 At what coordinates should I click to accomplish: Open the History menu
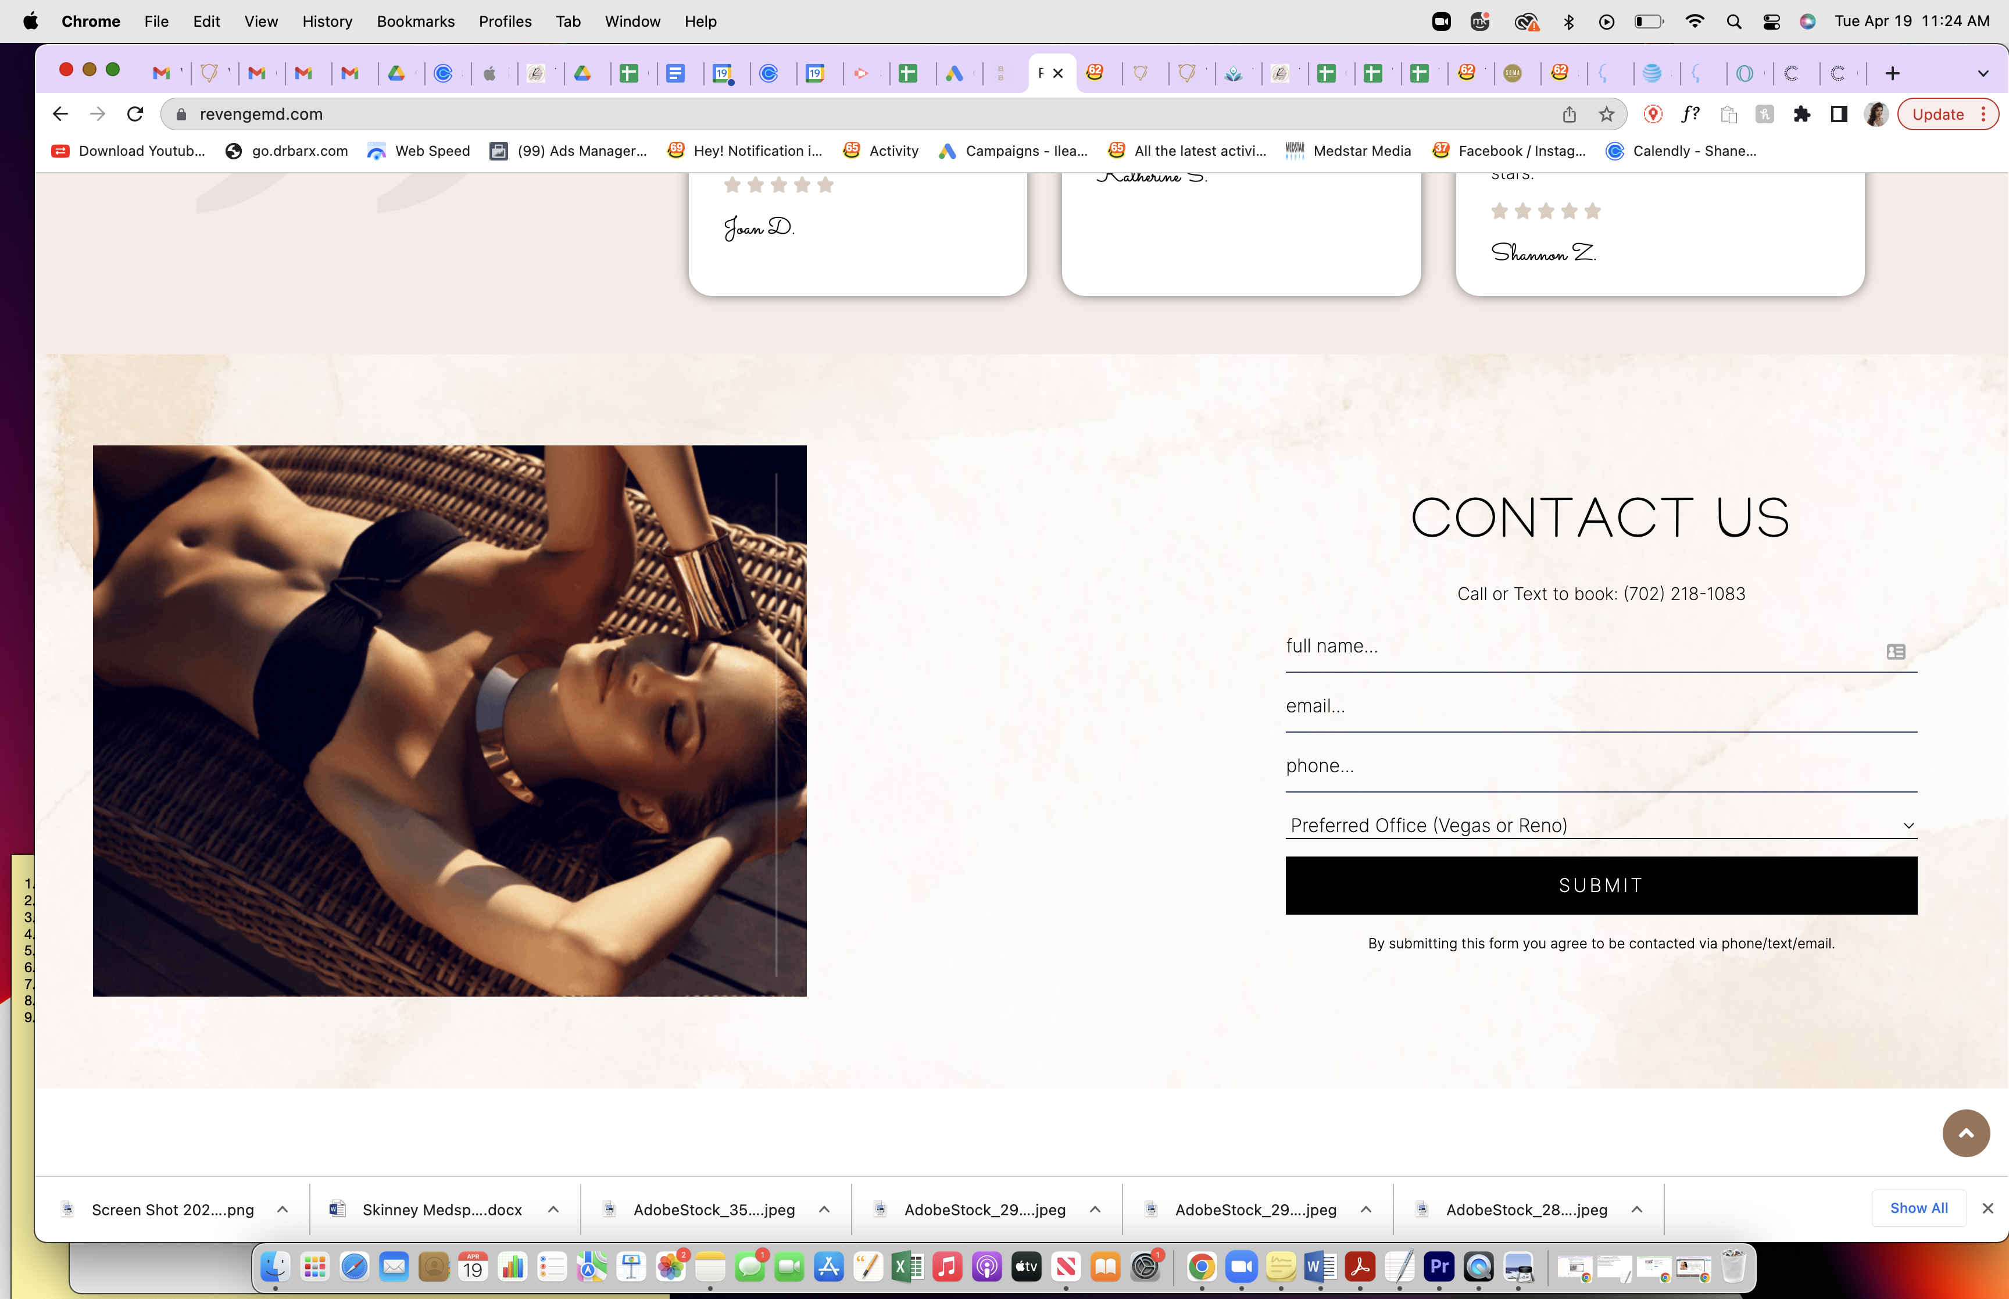(327, 21)
